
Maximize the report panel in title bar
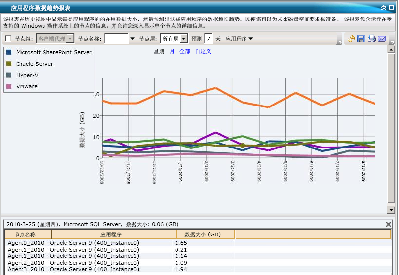[x=392, y=8]
